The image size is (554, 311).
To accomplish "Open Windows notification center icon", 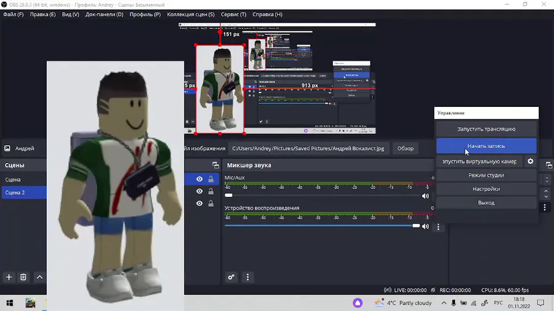I will point(540,303).
